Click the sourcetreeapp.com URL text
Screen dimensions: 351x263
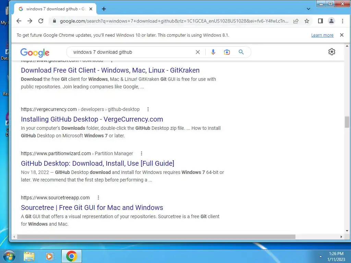tap(55, 198)
